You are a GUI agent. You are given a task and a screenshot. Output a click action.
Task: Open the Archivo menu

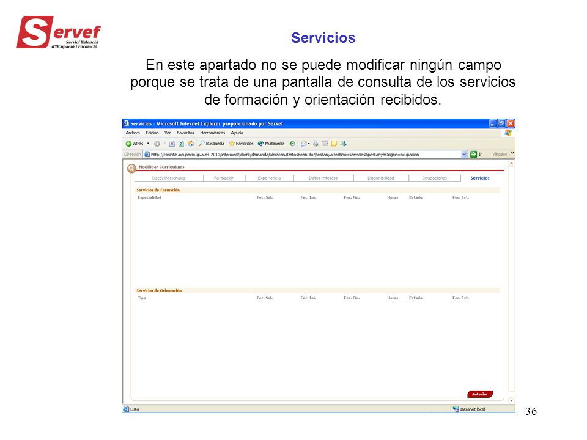pos(133,133)
